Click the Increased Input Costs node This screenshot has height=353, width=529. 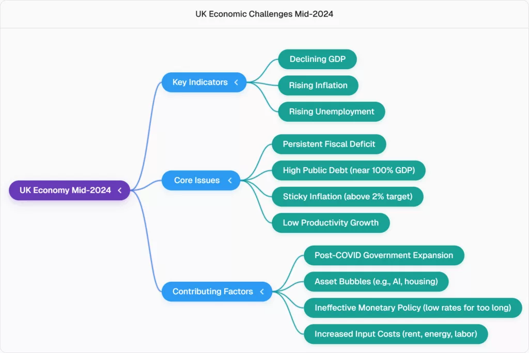click(x=395, y=334)
